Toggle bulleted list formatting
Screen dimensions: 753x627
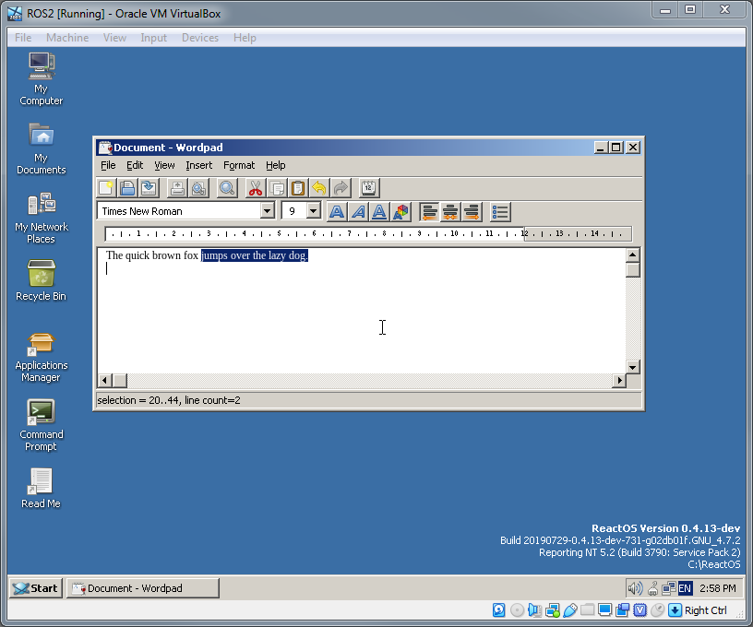[500, 211]
